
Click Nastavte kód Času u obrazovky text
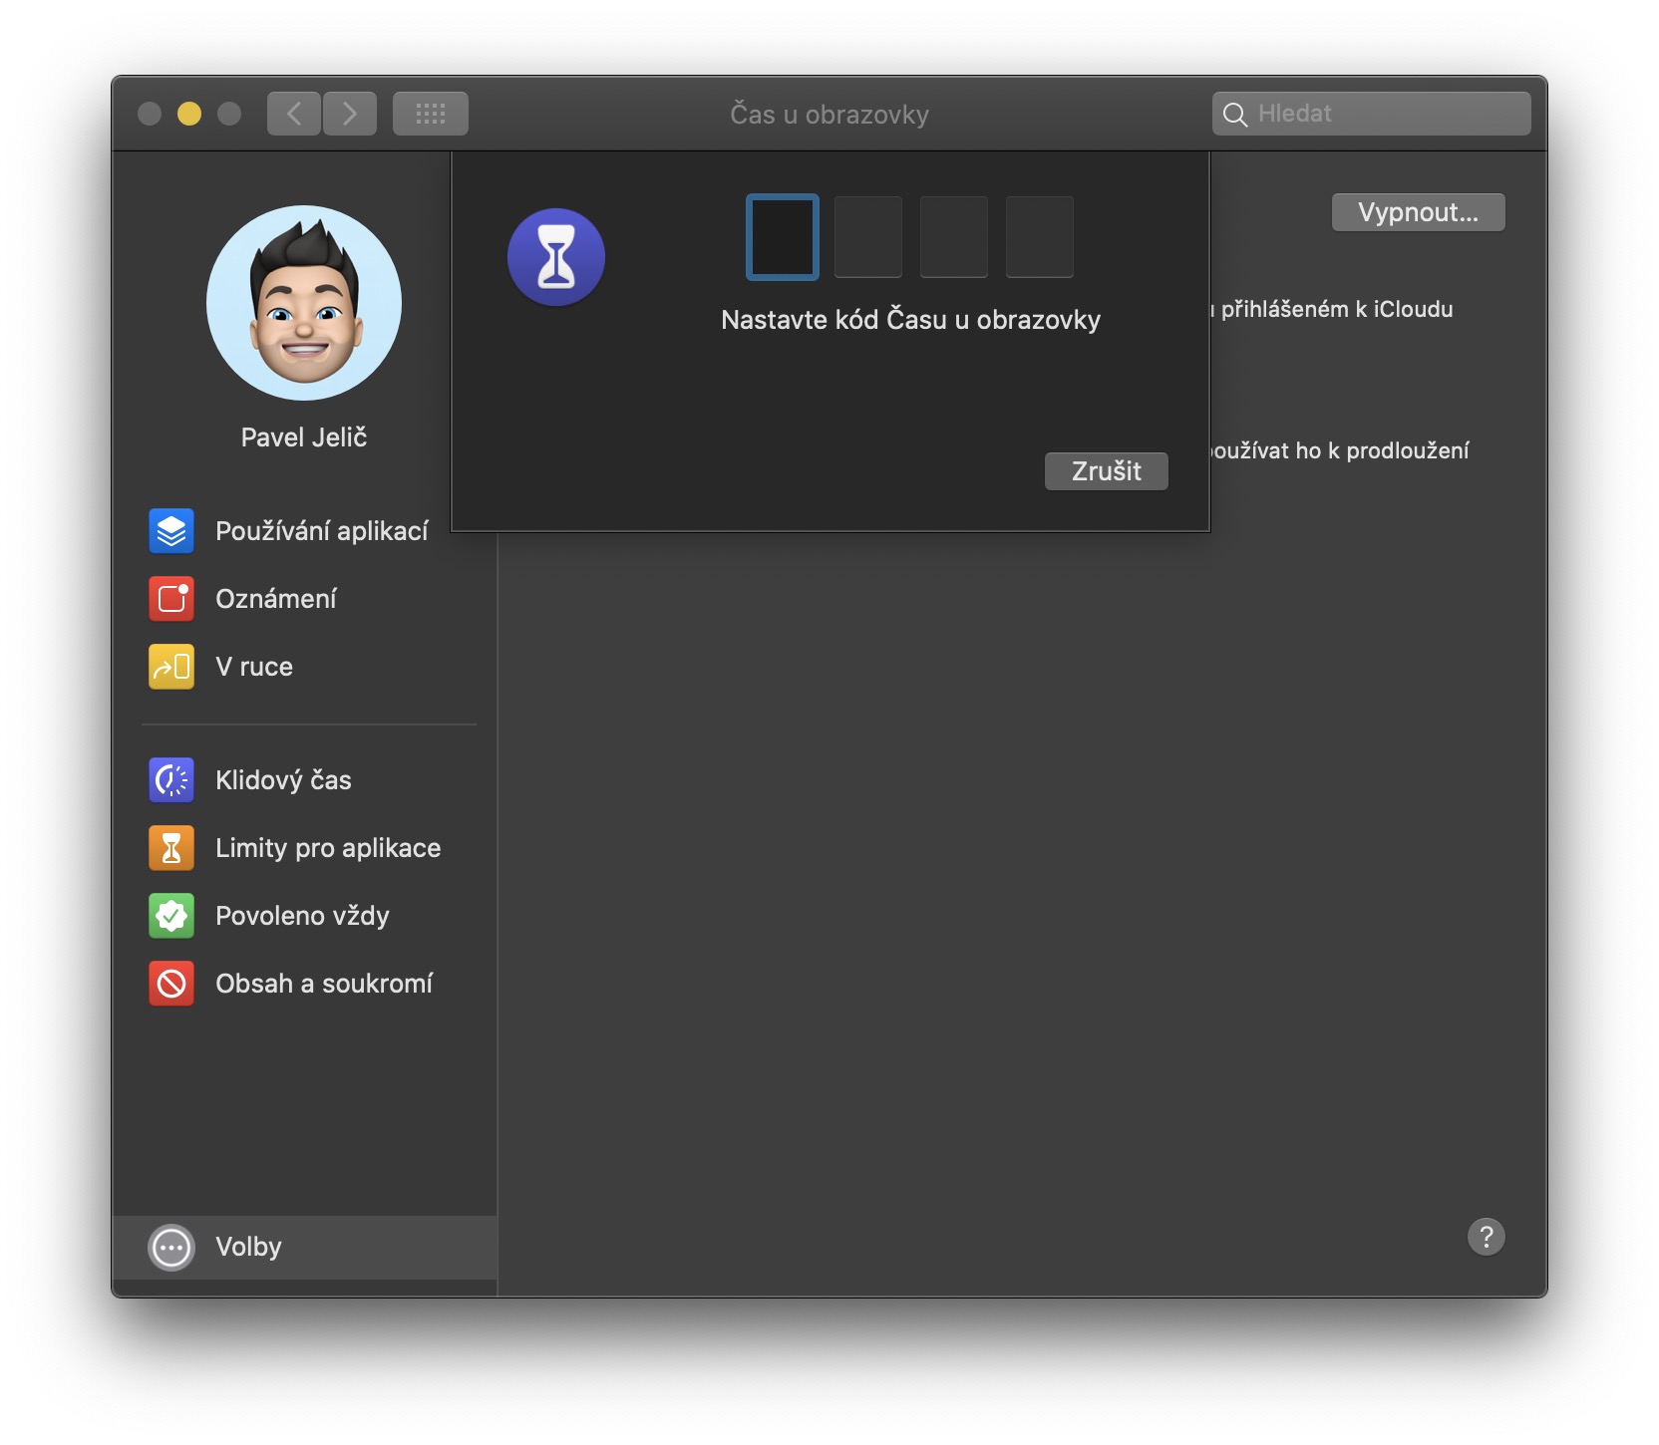point(911,320)
